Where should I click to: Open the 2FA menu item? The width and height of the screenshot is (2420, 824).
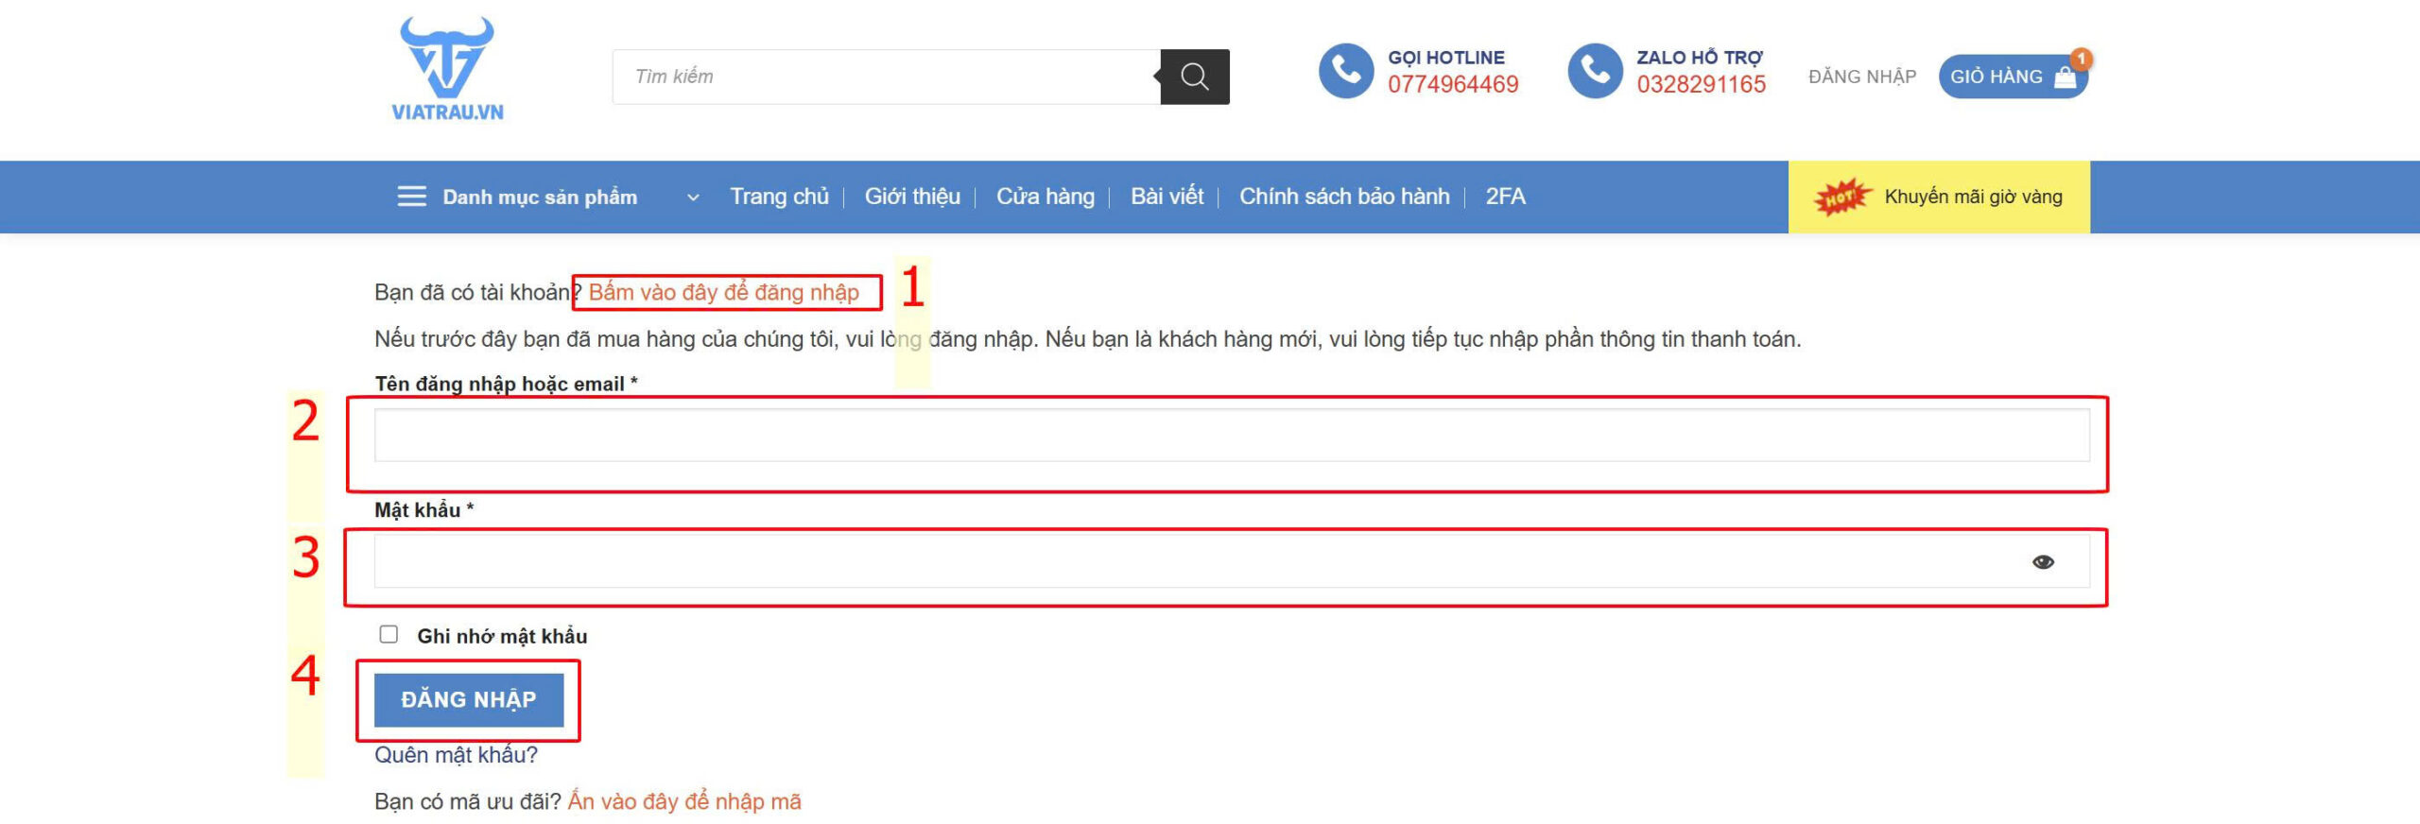(1505, 197)
